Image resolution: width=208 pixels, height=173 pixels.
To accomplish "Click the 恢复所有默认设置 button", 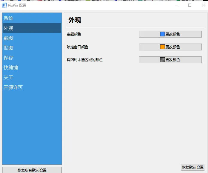I will (x=32, y=170).
